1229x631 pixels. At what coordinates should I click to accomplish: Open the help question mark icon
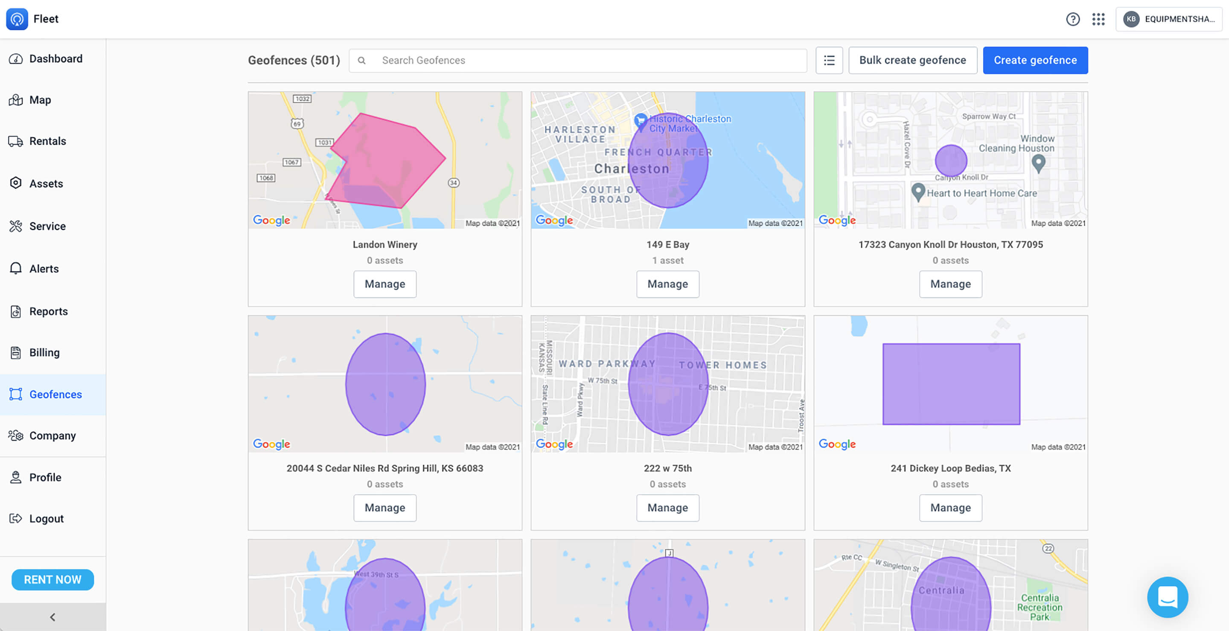(x=1072, y=19)
